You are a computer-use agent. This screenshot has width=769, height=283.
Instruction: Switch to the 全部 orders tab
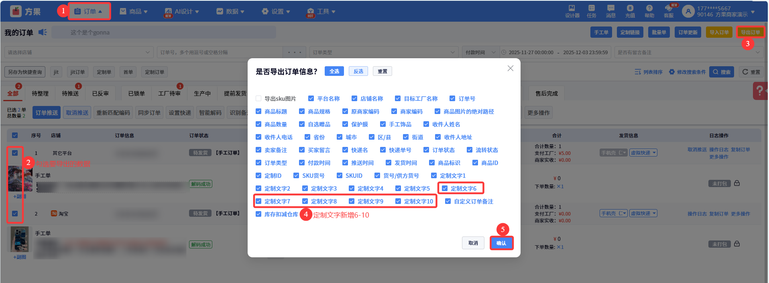click(x=13, y=93)
